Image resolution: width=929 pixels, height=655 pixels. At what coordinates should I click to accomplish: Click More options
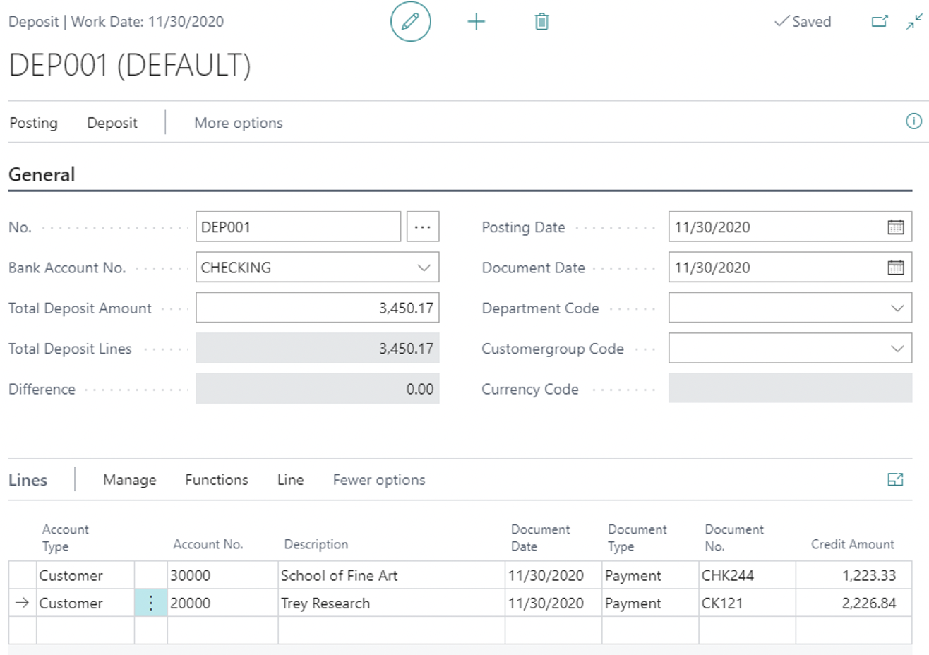click(x=238, y=122)
